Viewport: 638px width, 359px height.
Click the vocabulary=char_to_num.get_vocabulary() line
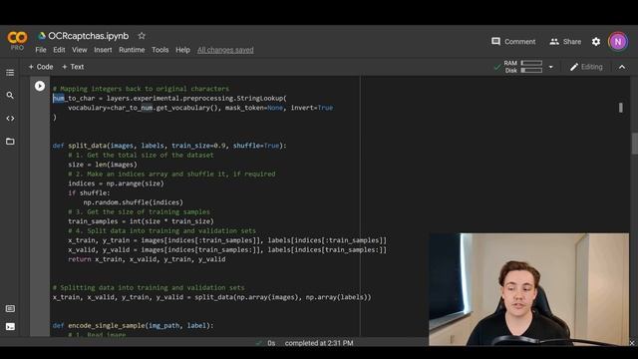tap(200, 108)
